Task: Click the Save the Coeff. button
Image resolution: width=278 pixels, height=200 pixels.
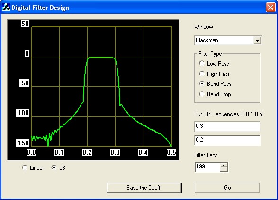Action: [144, 188]
